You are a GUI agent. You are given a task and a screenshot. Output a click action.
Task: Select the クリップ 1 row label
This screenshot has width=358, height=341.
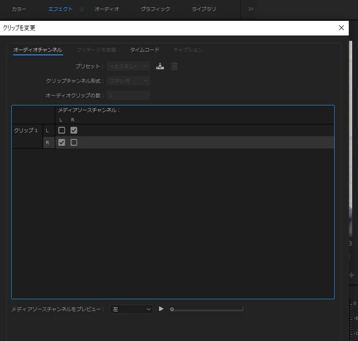[26, 130]
